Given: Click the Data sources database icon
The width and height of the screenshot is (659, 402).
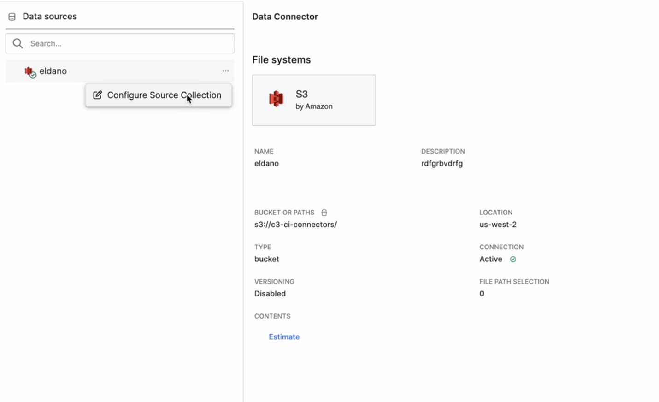Looking at the screenshot, I should [x=12, y=17].
